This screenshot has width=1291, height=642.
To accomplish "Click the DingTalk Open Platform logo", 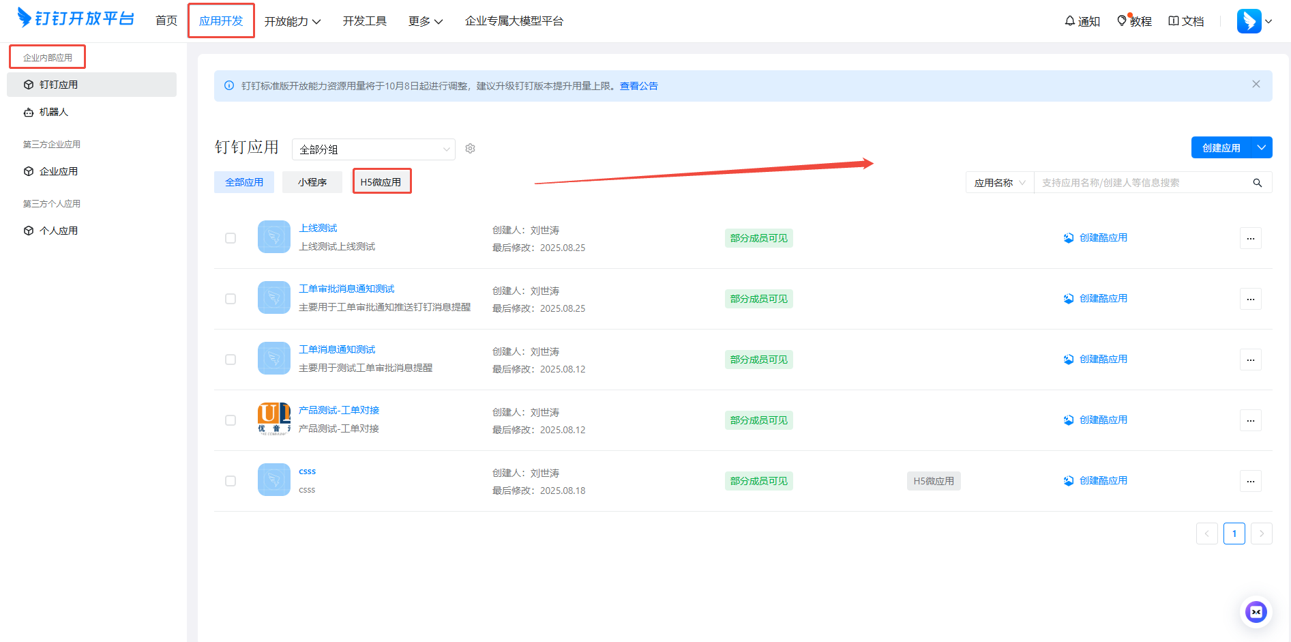I will click(76, 18).
